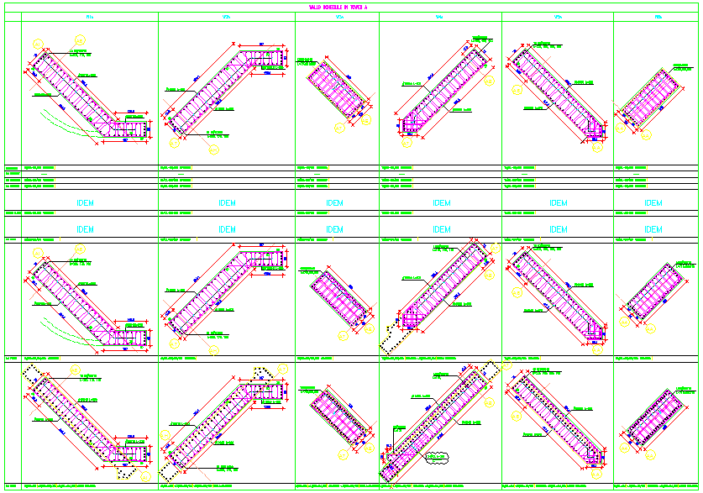Click the upper IDEM label in the fifth column

[x=558, y=203]
